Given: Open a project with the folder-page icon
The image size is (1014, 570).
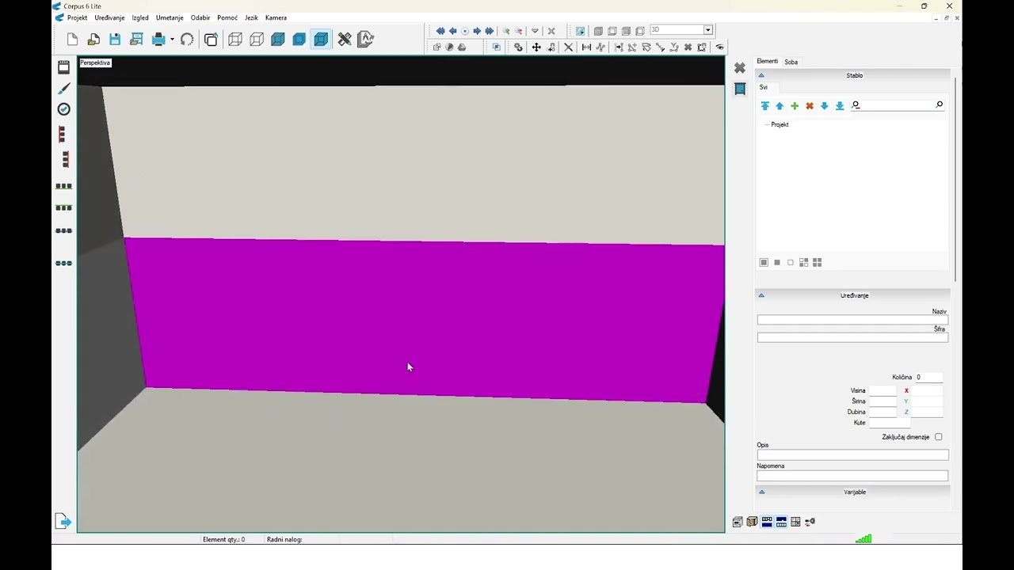Looking at the screenshot, I should 93,40.
